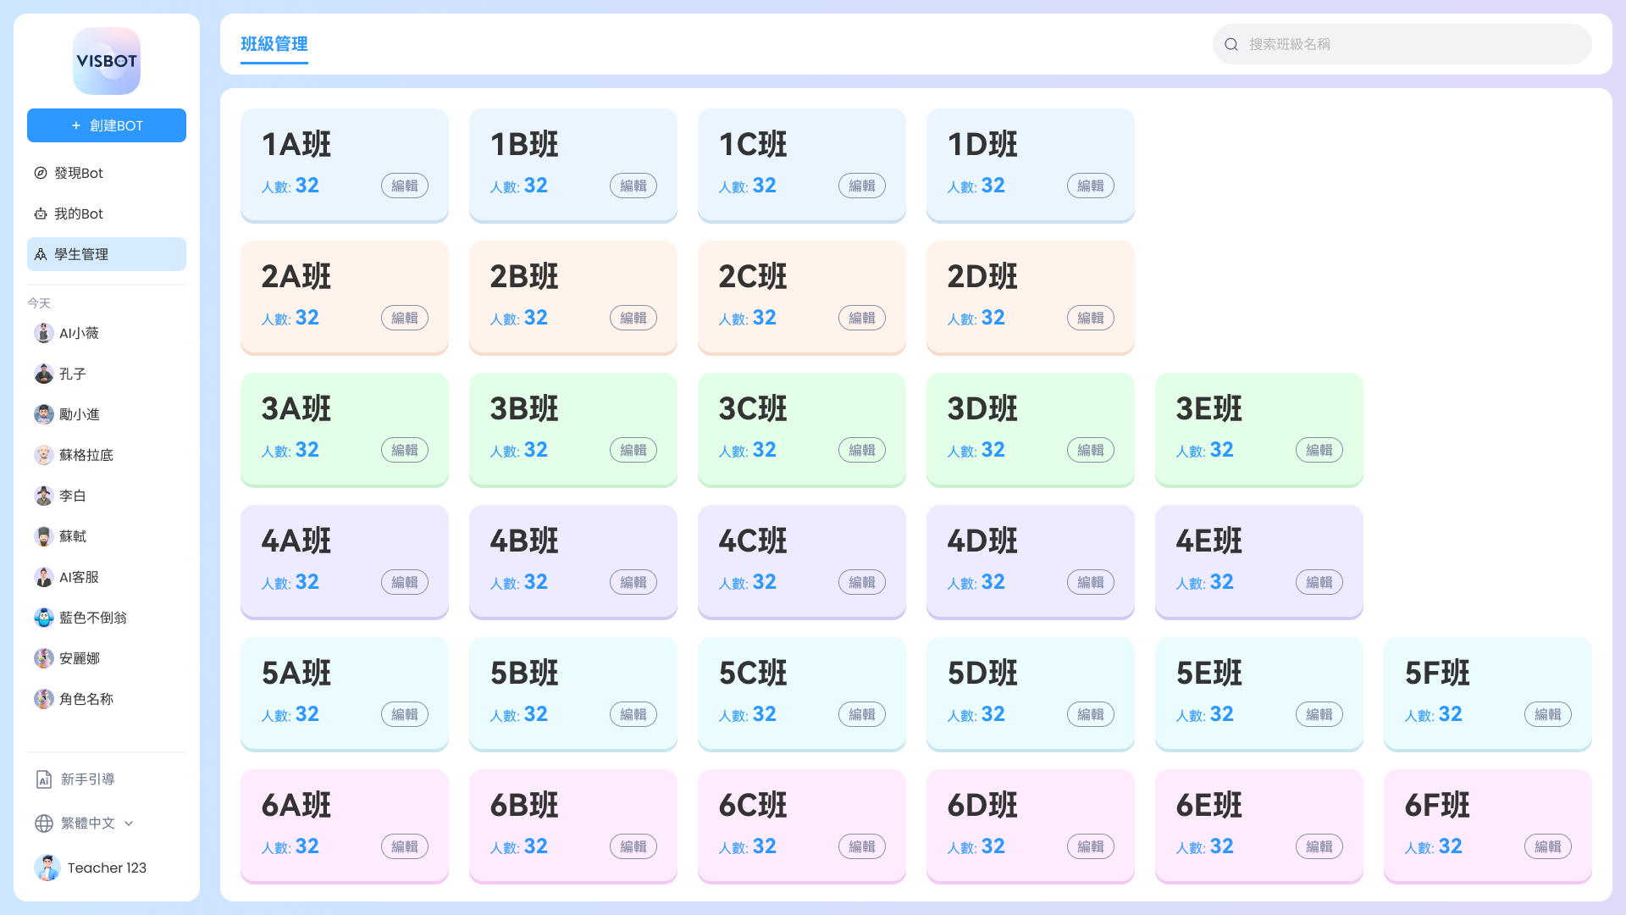Open chat with 孔子 avatar
Screen dimensions: 1626x915
pos(44,374)
